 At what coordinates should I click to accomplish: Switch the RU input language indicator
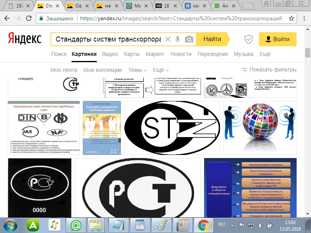[x=221, y=224]
